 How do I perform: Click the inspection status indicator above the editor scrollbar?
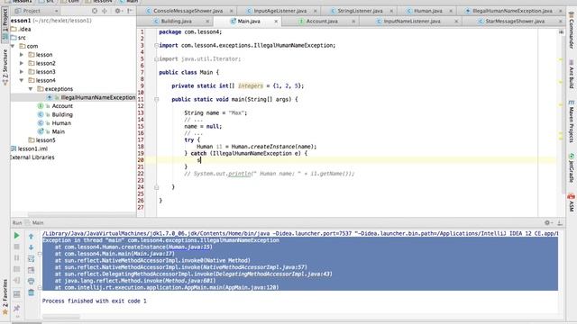tap(561, 32)
